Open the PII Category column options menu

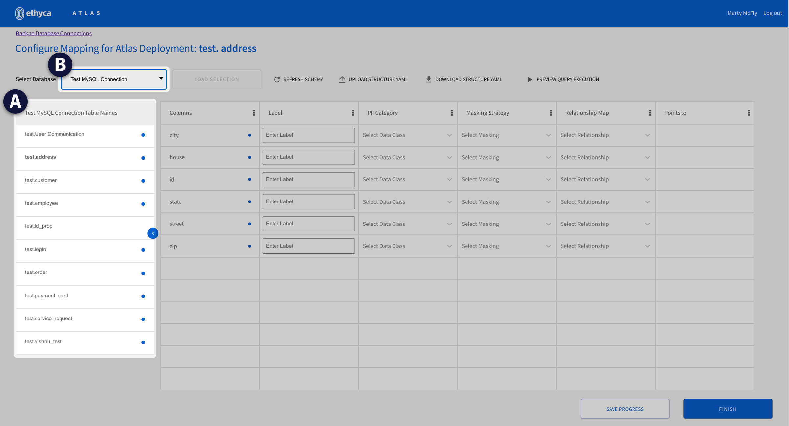452,113
